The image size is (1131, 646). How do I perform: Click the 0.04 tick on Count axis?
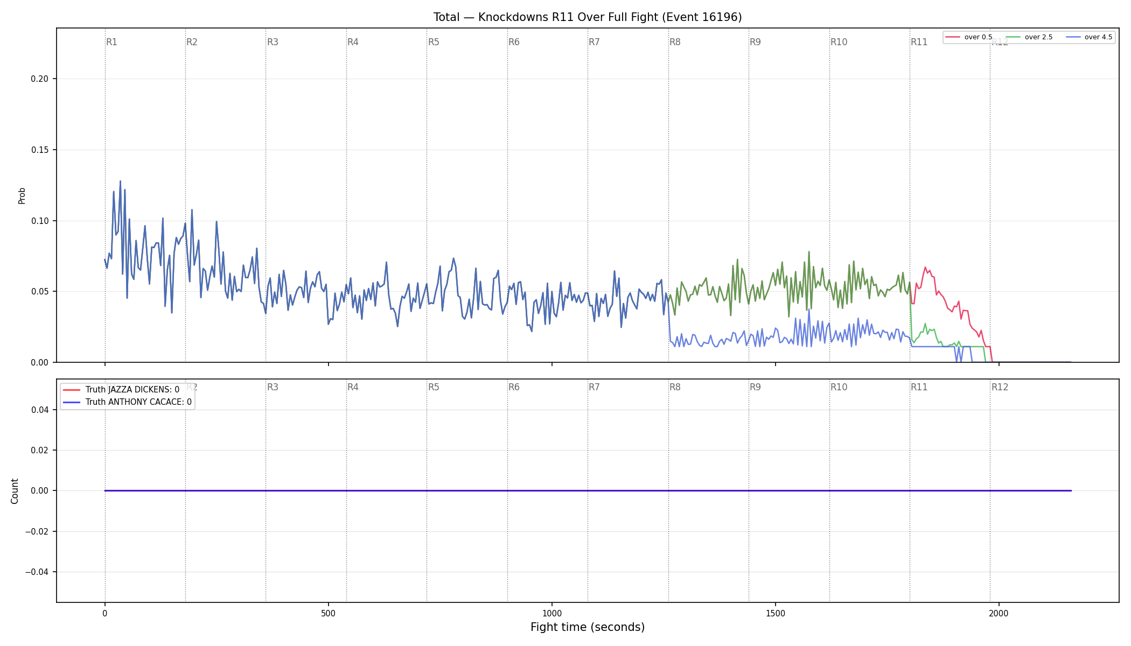(39, 410)
